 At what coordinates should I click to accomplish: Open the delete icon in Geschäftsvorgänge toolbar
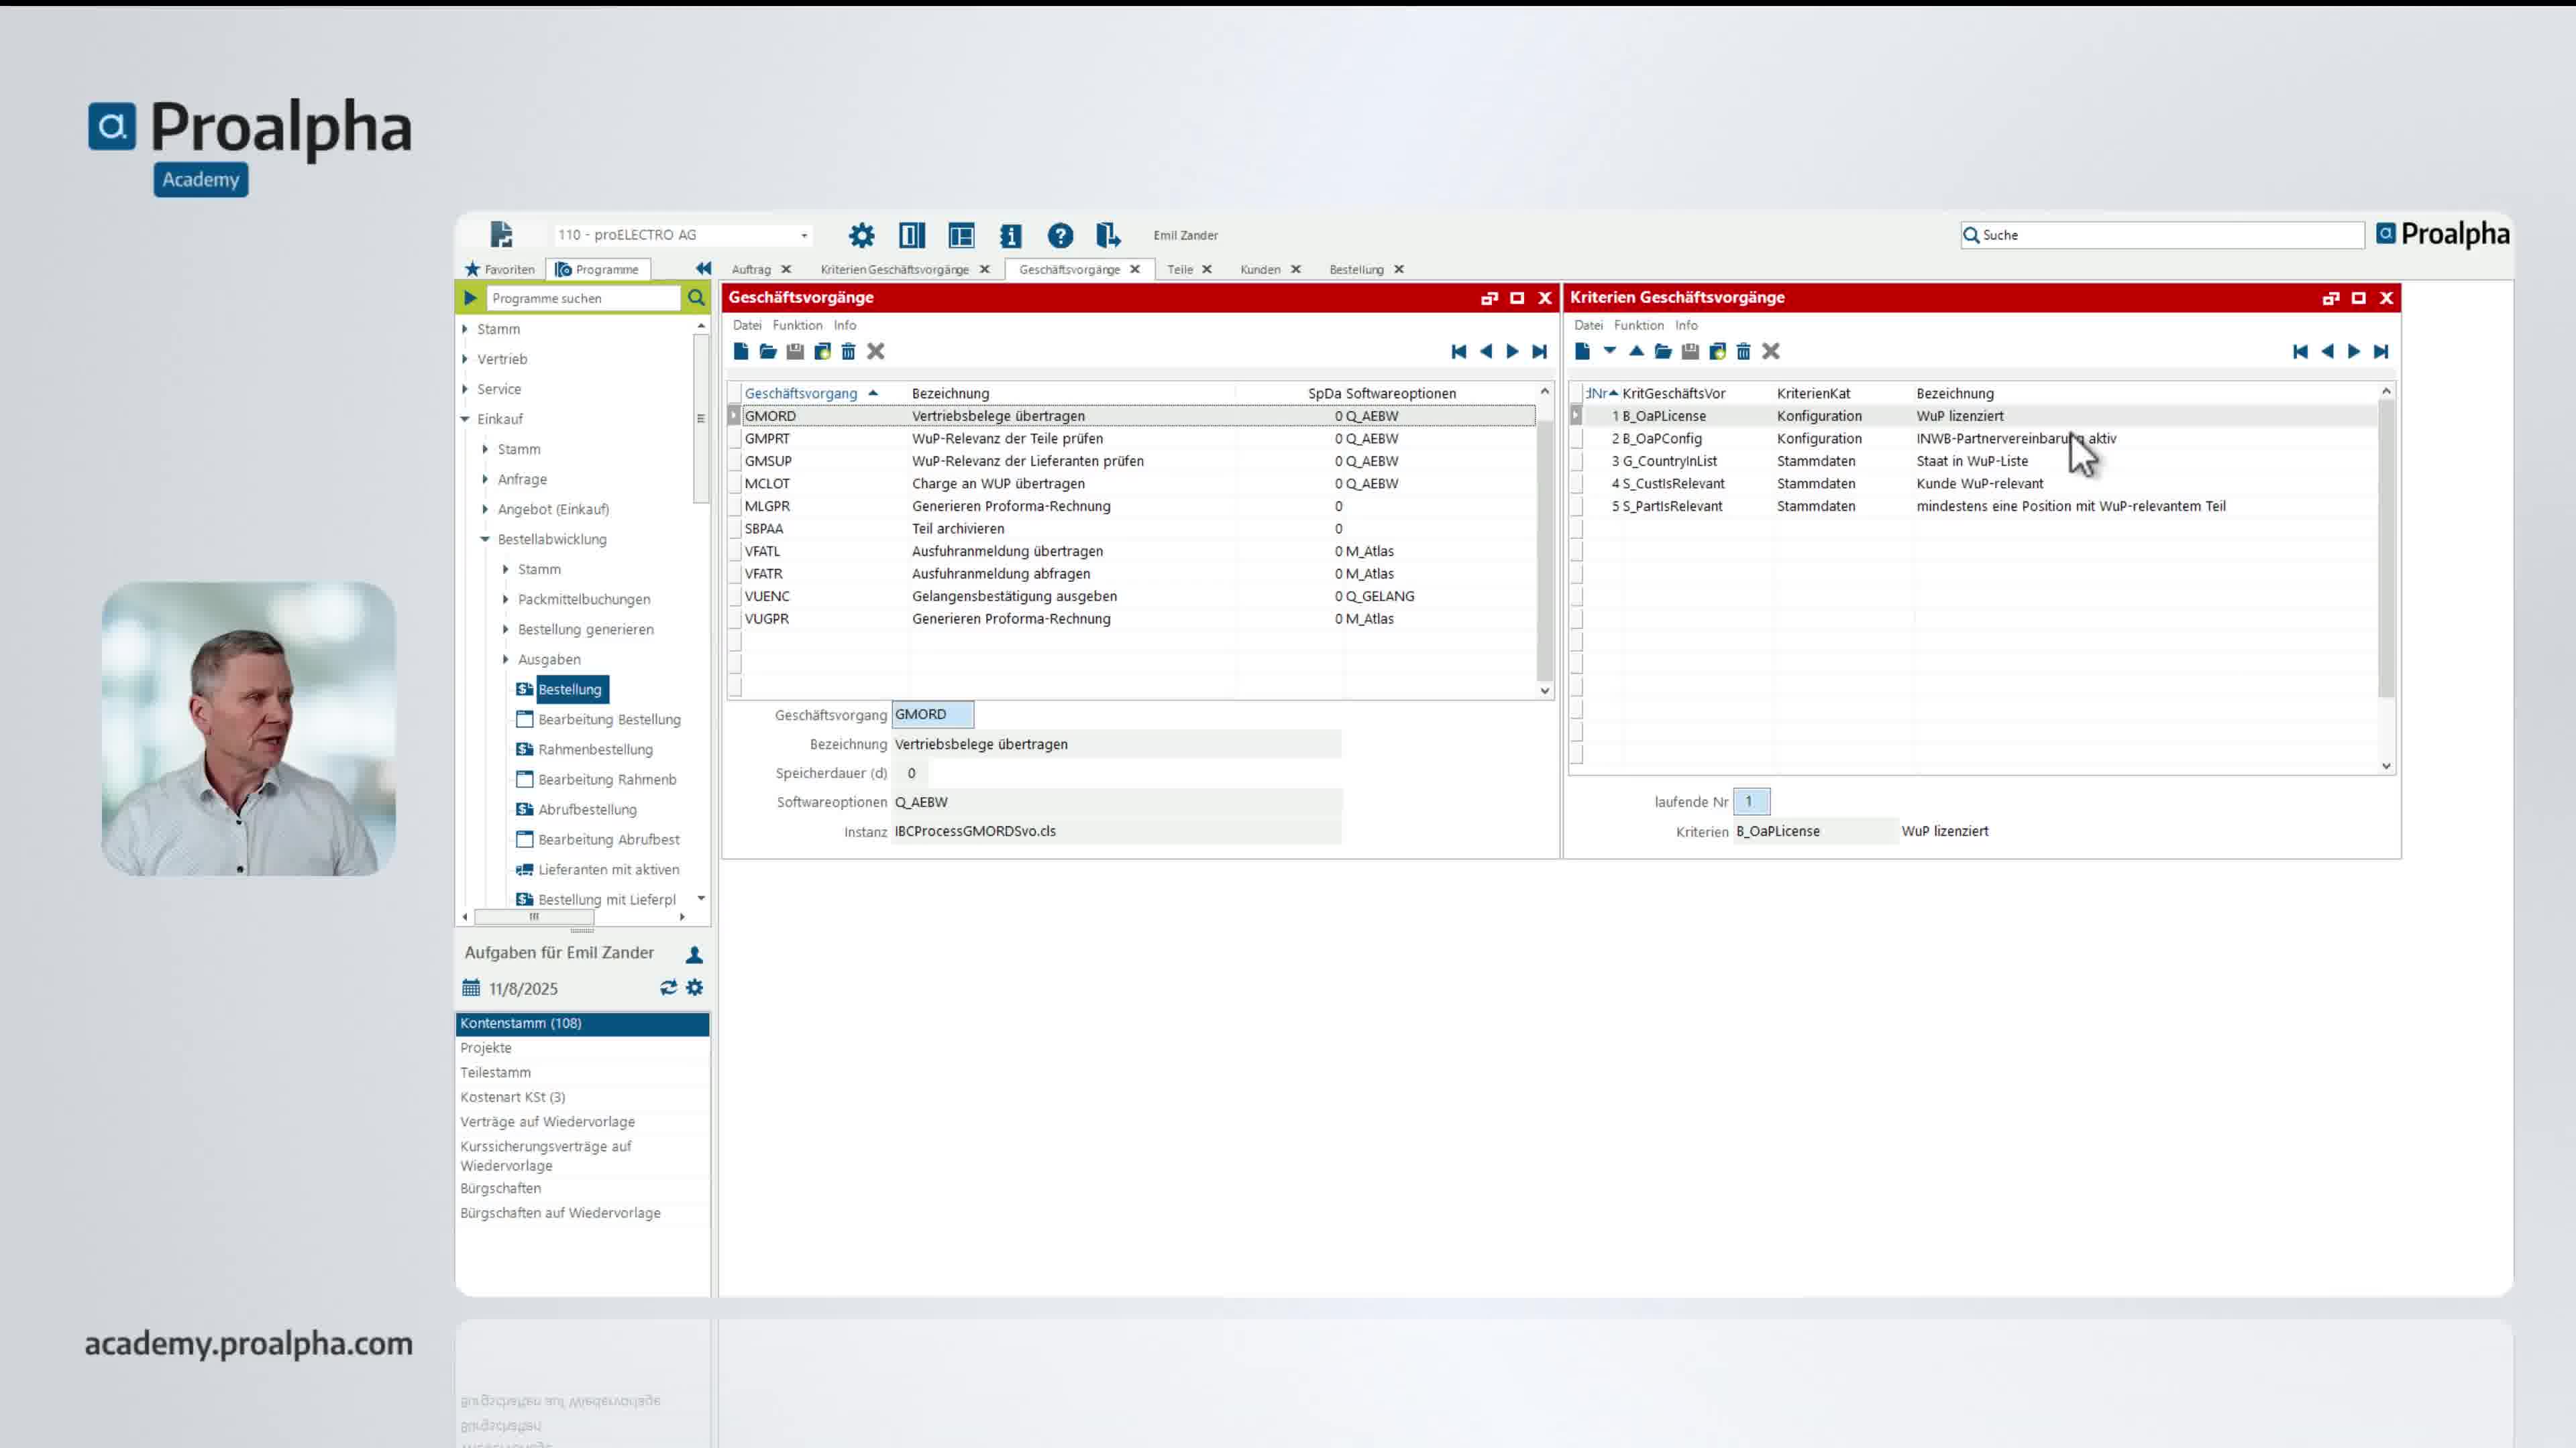[x=849, y=351]
